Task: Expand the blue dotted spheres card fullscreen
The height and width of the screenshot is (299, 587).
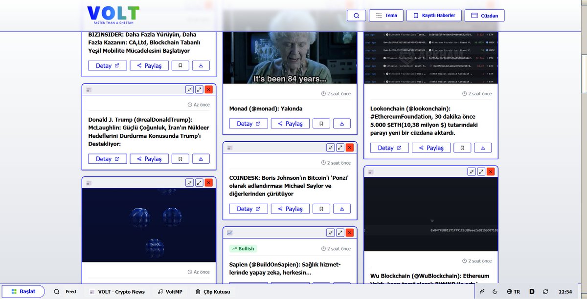Action: click(199, 183)
